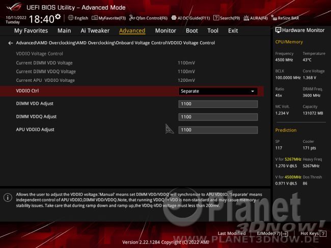The image size is (331, 248).
Task: Click the APU VDDIO Adjust label
Action: pyautogui.click(x=35, y=130)
